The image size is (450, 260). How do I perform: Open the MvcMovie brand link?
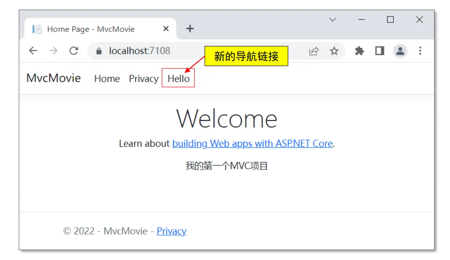(x=54, y=78)
